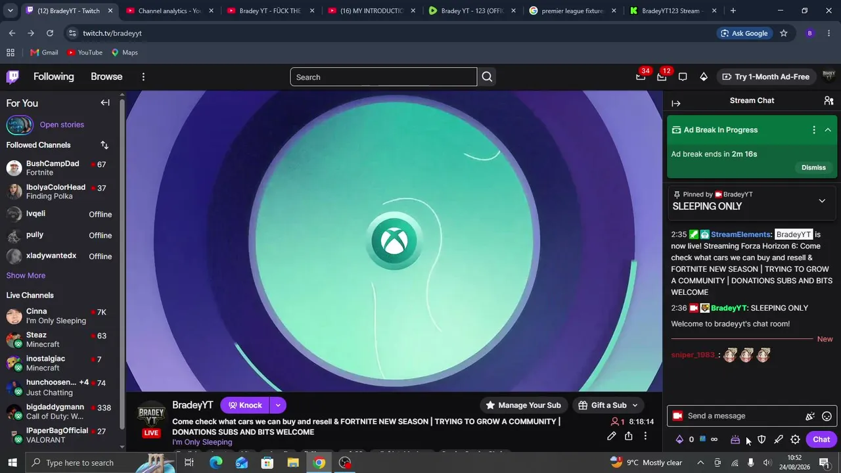Edit stream info with pencil icon

[x=612, y=436]
